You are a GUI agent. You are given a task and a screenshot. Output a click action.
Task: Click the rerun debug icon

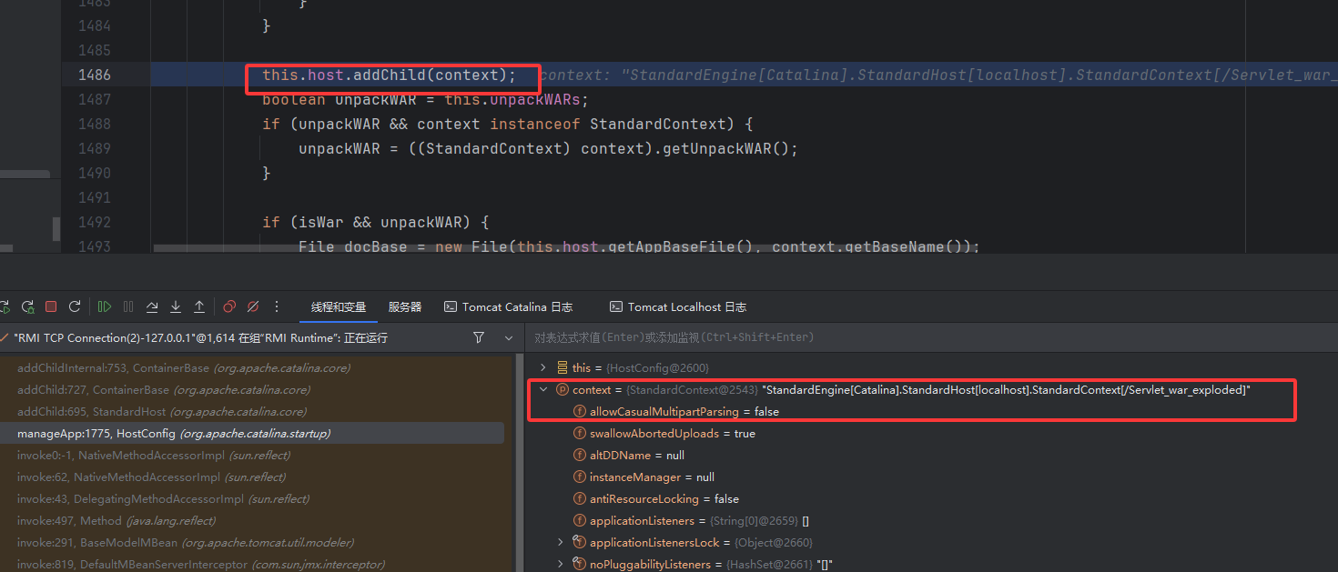pos(27,306)
